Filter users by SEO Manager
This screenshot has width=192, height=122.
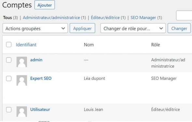[143, 18]
